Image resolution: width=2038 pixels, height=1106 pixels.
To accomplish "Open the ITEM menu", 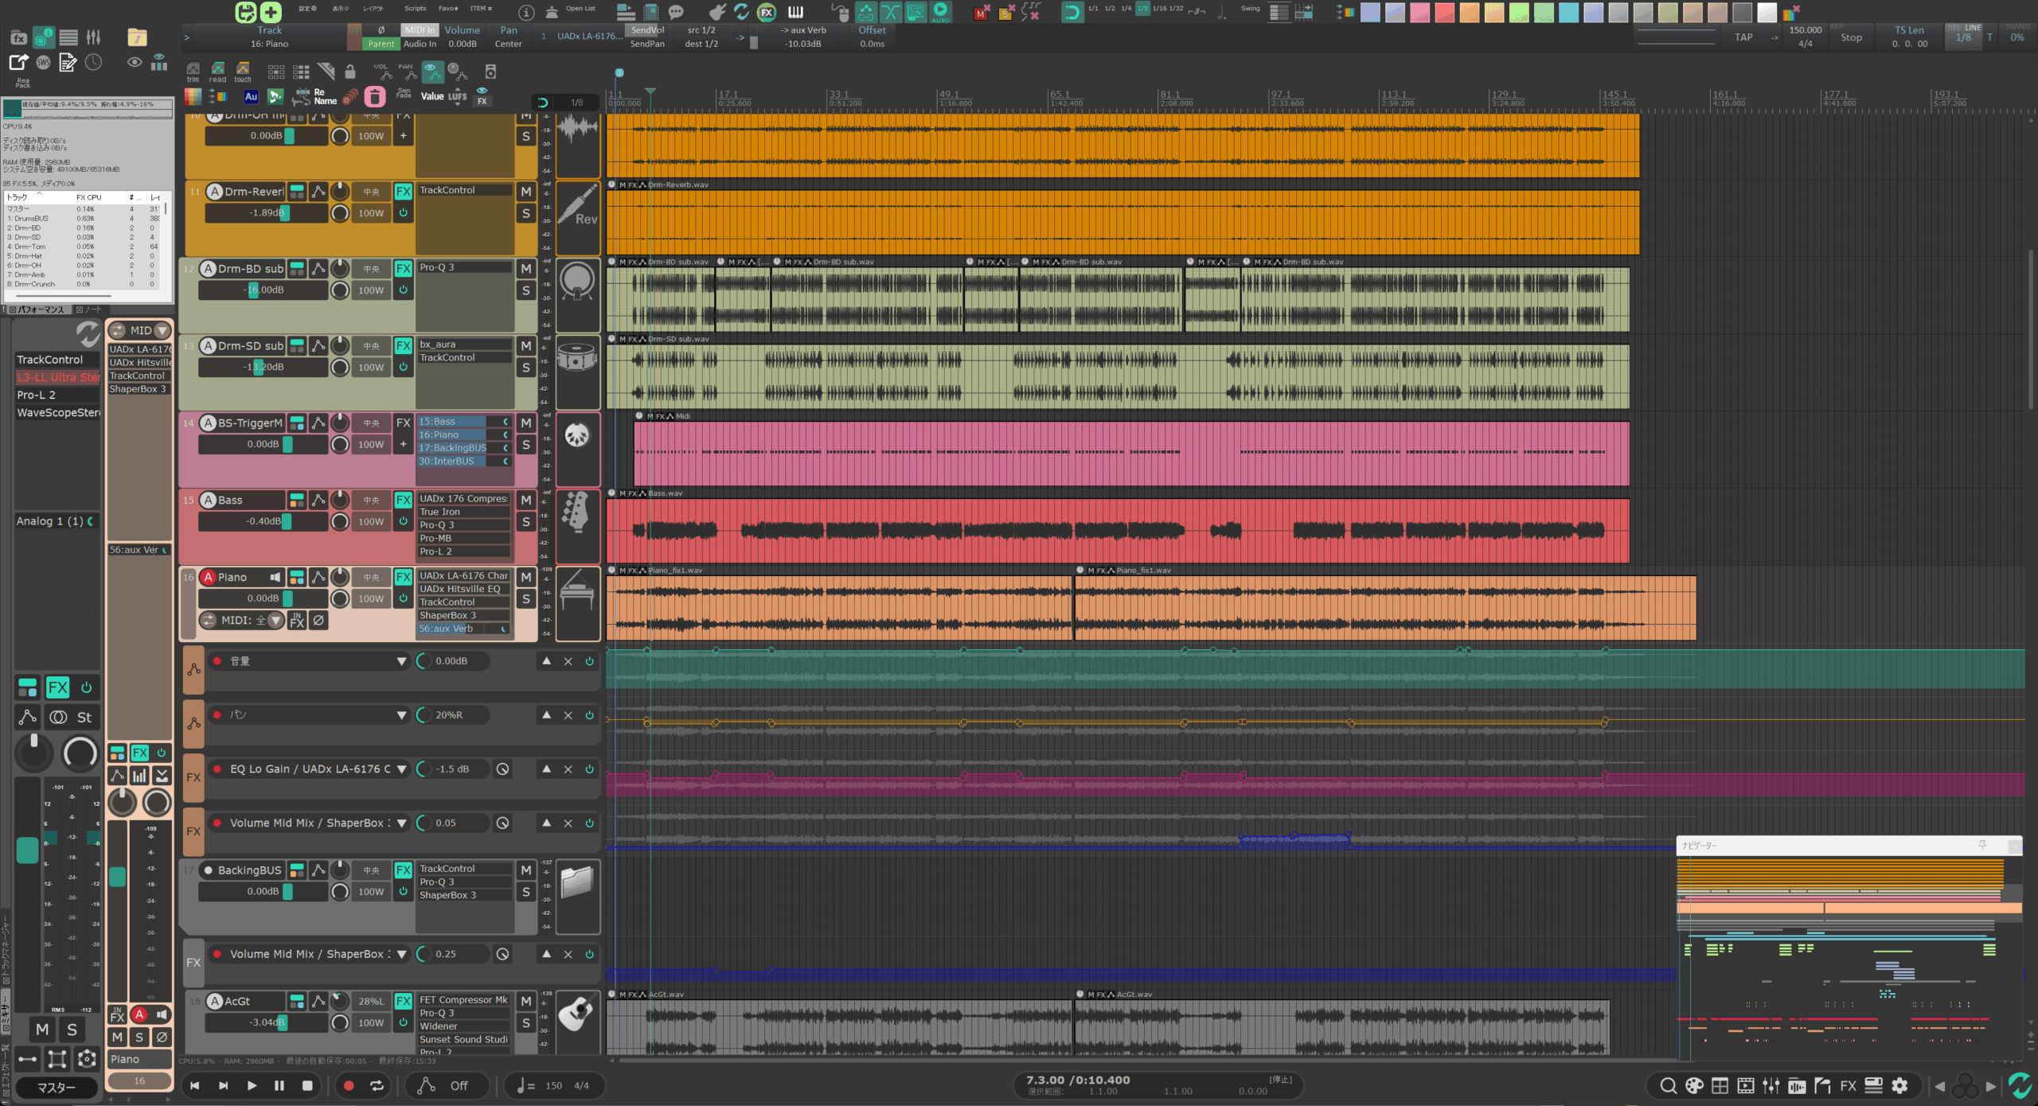I will coord(480,9).
